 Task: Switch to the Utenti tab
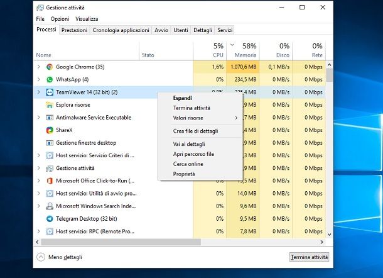click(181, 30)
